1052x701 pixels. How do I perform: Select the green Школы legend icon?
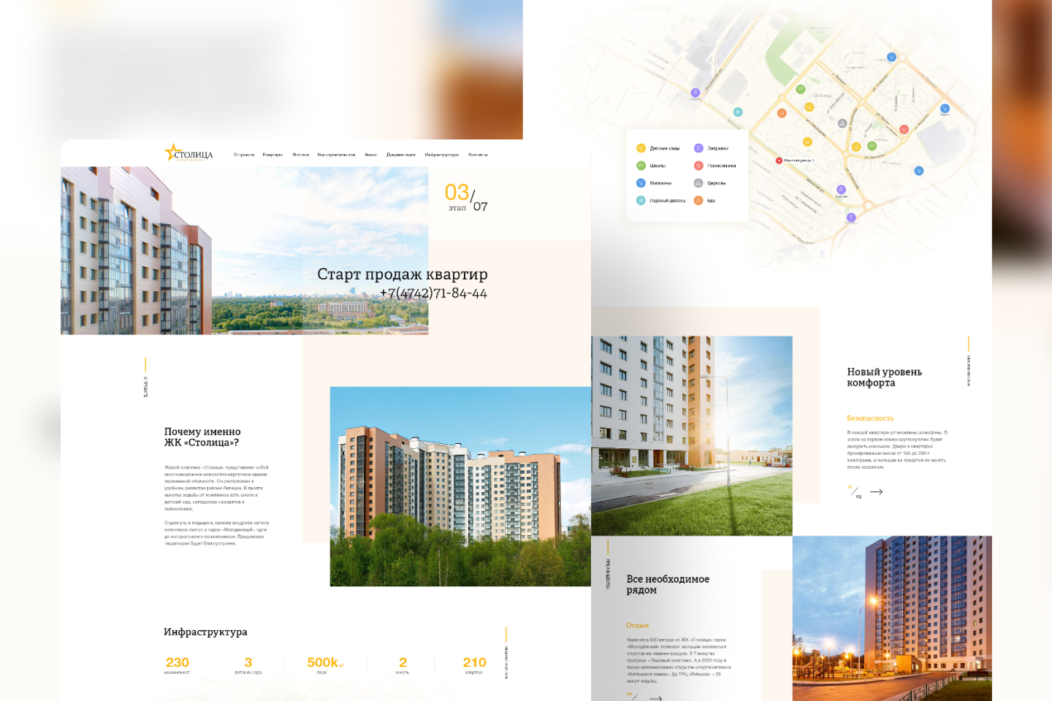(641, 166)
